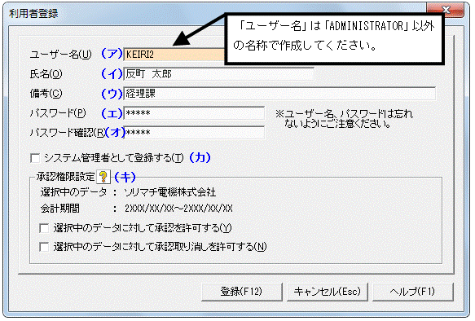Click the 選択中のデータ label
Viewport: 475px width, 321px height.
(x=73, y=192)
